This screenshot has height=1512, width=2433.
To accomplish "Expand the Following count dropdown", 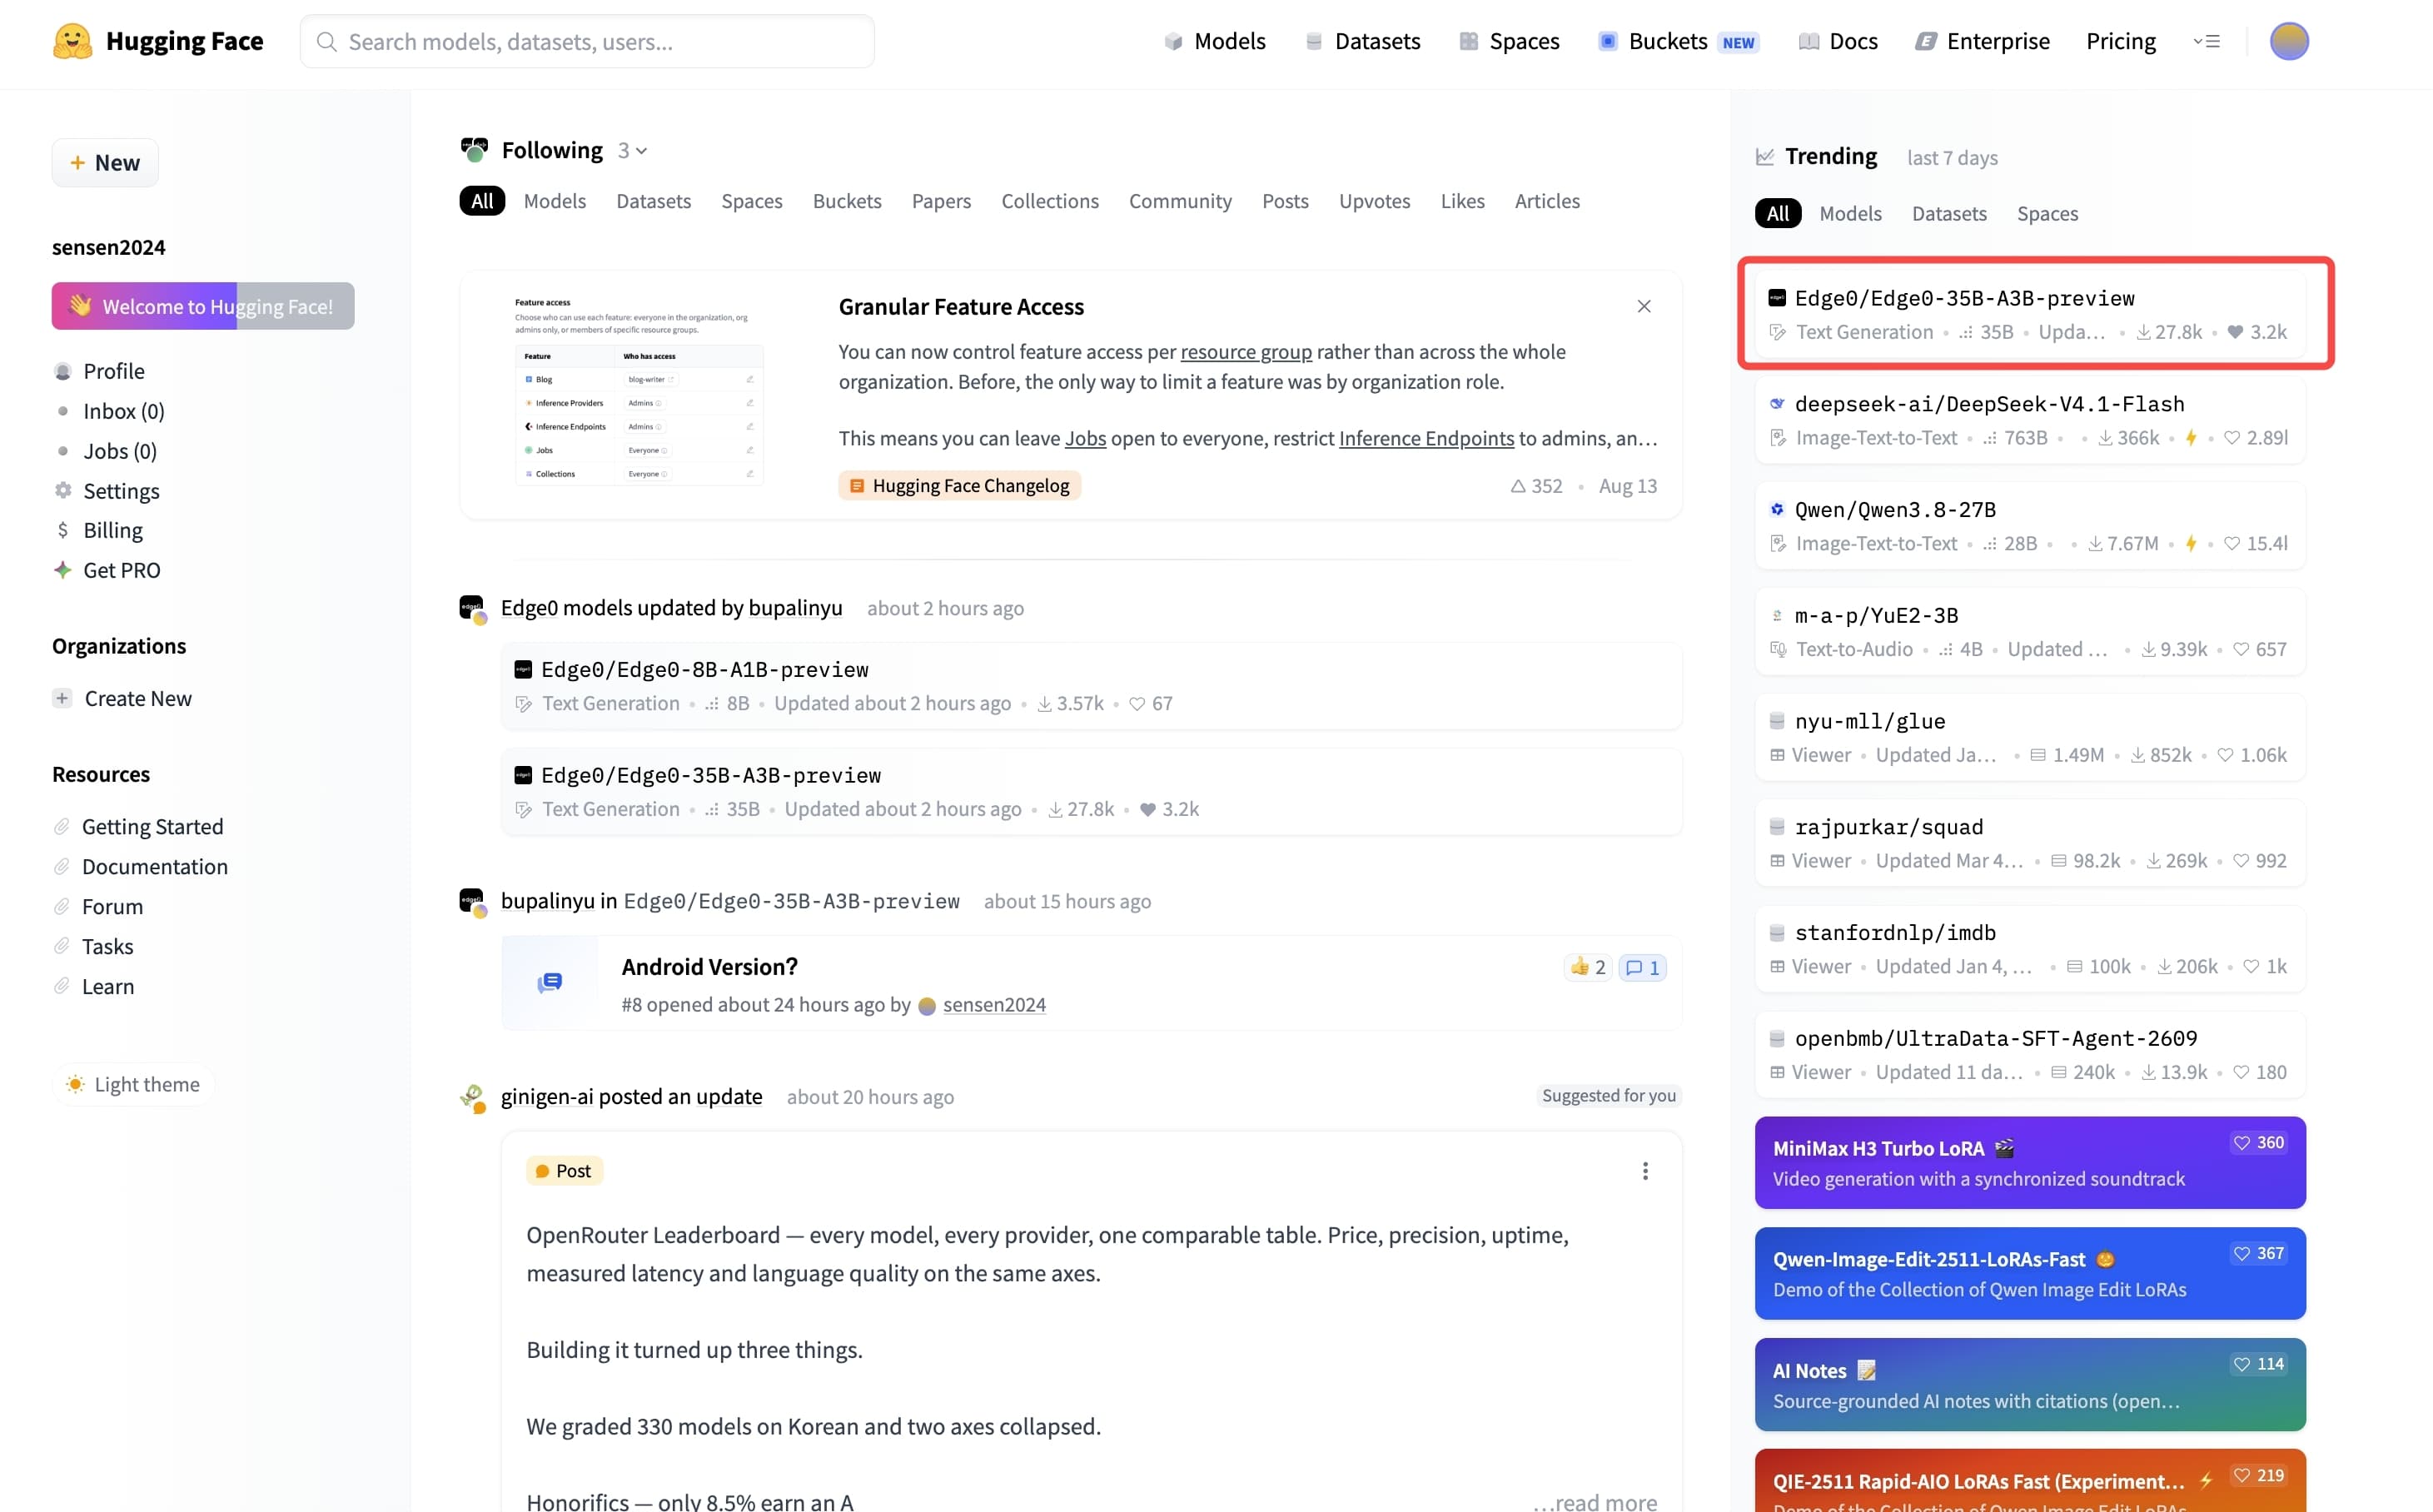I will click(x=632, y=150).
